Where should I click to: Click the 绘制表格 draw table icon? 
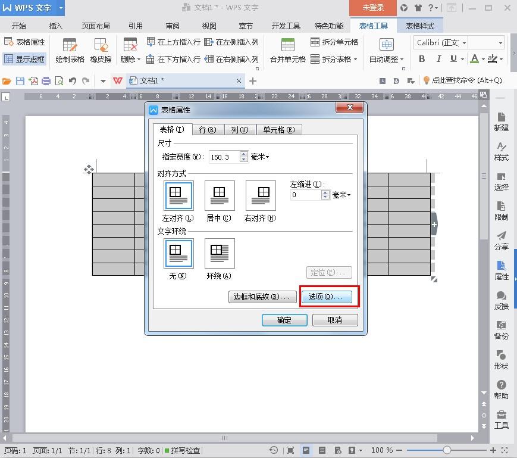(x=70, y=45)
